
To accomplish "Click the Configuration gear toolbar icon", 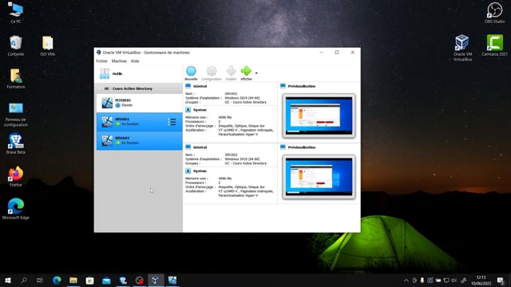I will point(211,73).
